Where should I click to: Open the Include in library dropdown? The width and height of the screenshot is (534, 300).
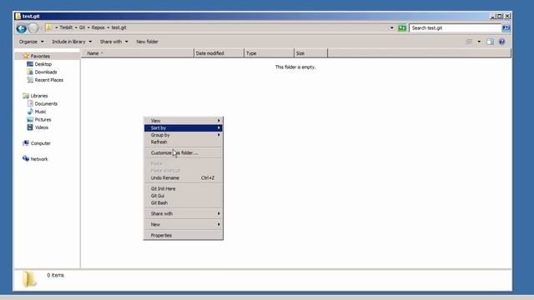pyautogui.click(x=72, y=42)
